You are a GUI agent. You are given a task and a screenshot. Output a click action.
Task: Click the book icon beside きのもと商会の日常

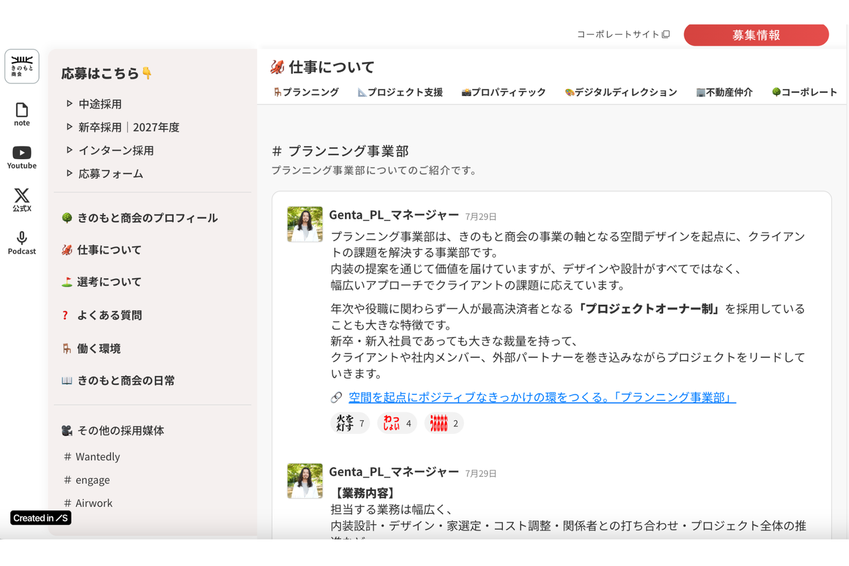pyautogui.click(x=67, y=381)
